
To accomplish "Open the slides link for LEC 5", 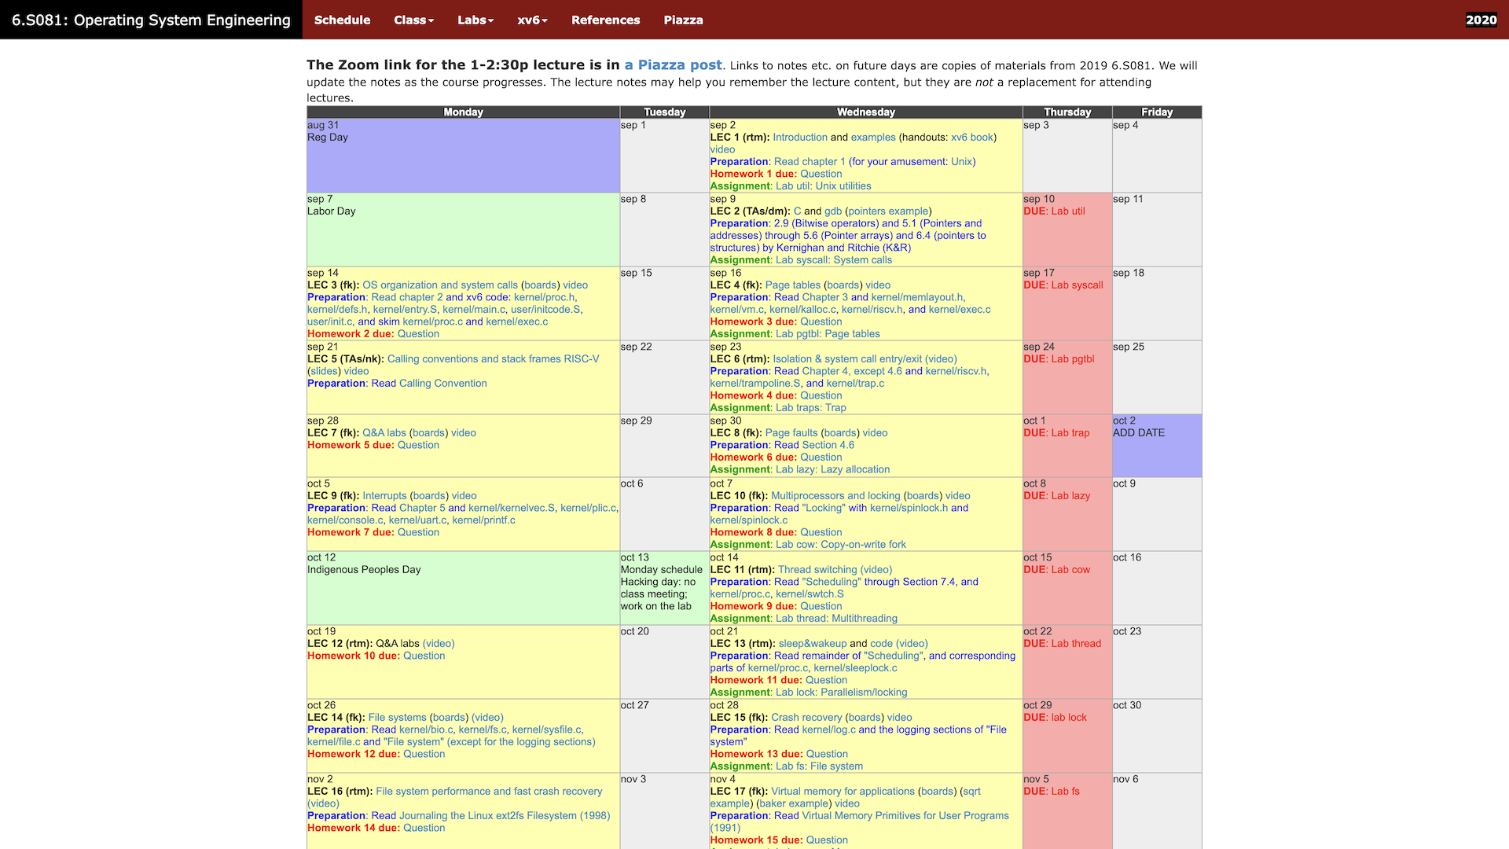I will 324,371.
